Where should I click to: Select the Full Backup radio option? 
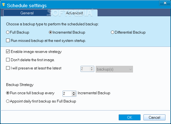click(x=8, y=32)
